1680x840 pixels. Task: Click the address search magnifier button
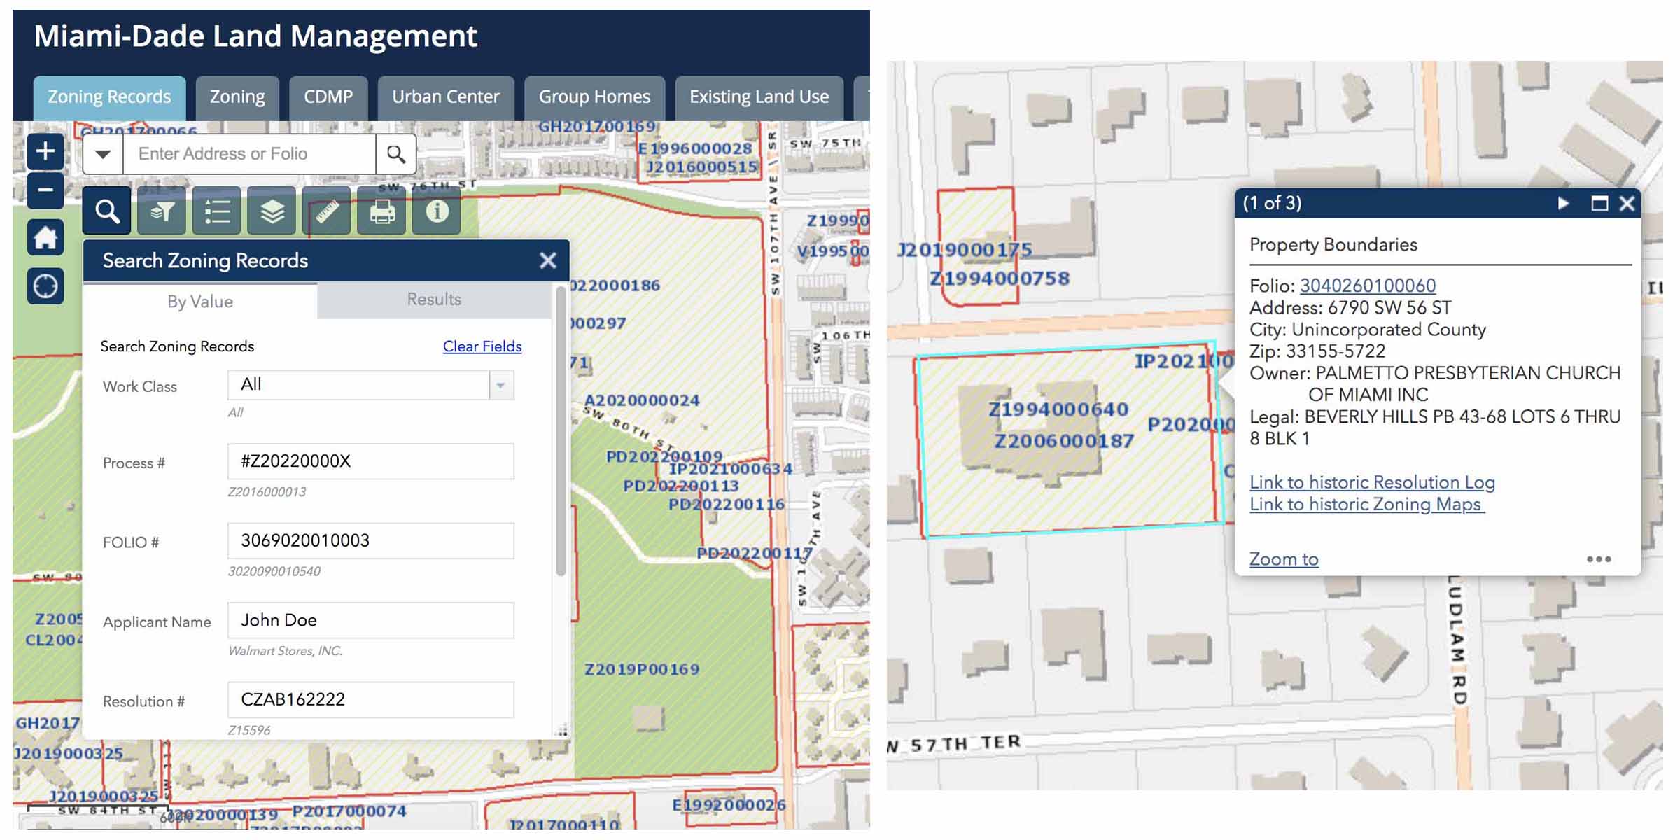coord(396,154)
